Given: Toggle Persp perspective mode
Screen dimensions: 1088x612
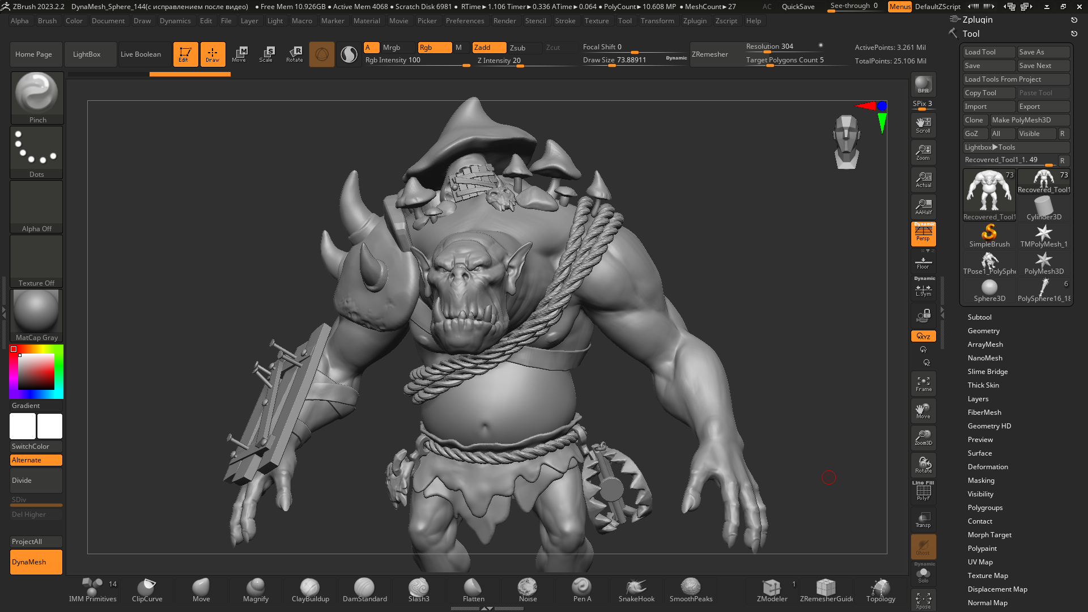Looking at the screenshot, I should point(923,234).
